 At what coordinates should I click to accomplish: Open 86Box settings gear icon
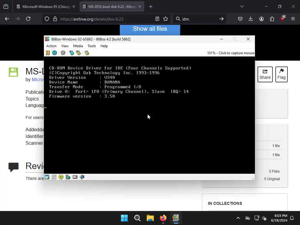click(x=87, y=53)
